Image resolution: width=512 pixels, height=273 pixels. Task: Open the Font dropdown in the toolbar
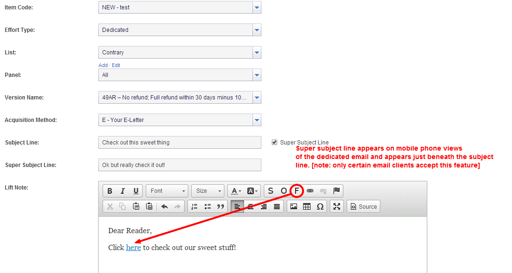click(167, 191)
